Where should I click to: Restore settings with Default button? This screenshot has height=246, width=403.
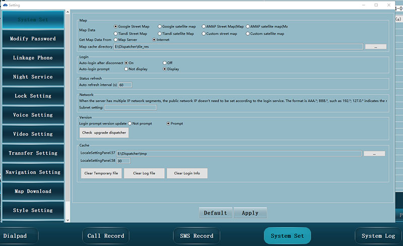pos(216,213)
